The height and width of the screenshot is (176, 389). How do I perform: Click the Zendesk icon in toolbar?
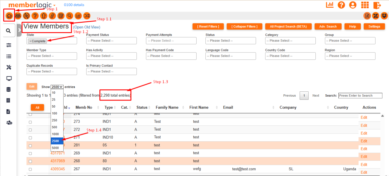coord(375,16)
